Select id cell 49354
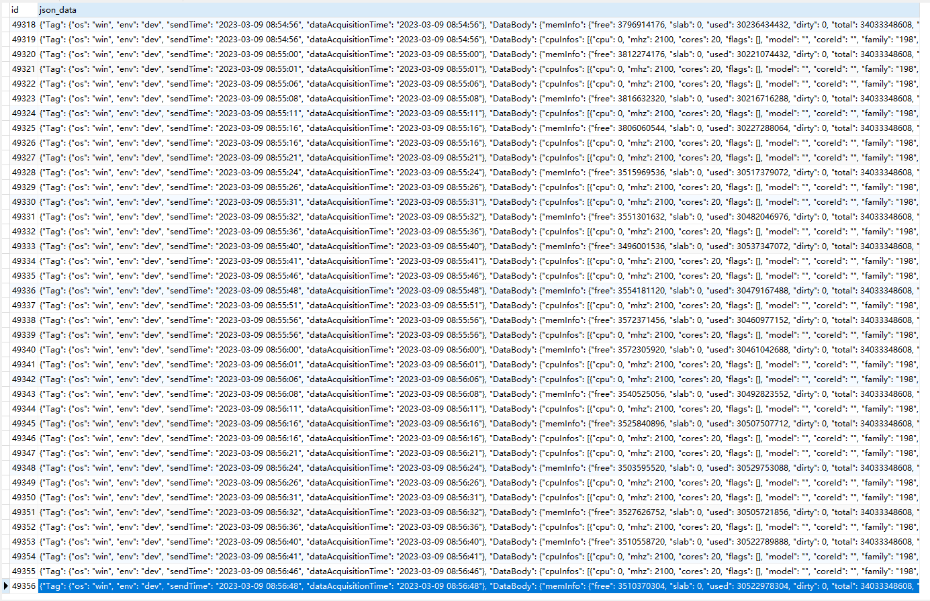 24,557
